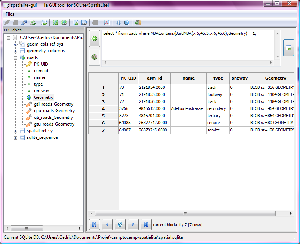The width and height of the screenshot is (300, 244).
Task: Select gtu_roads_Geometry trigger
Action: pos(54,124)
